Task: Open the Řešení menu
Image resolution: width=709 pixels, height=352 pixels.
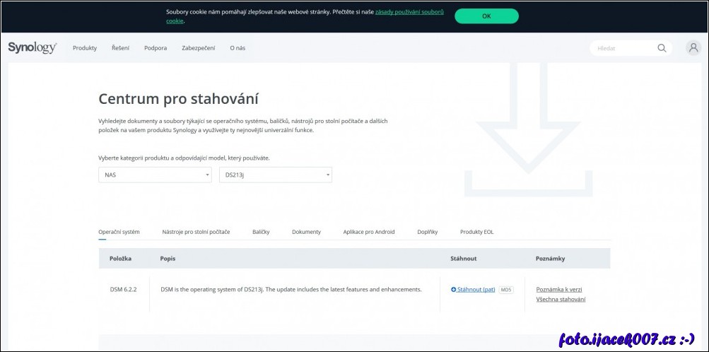Action: tap(120, 48)
